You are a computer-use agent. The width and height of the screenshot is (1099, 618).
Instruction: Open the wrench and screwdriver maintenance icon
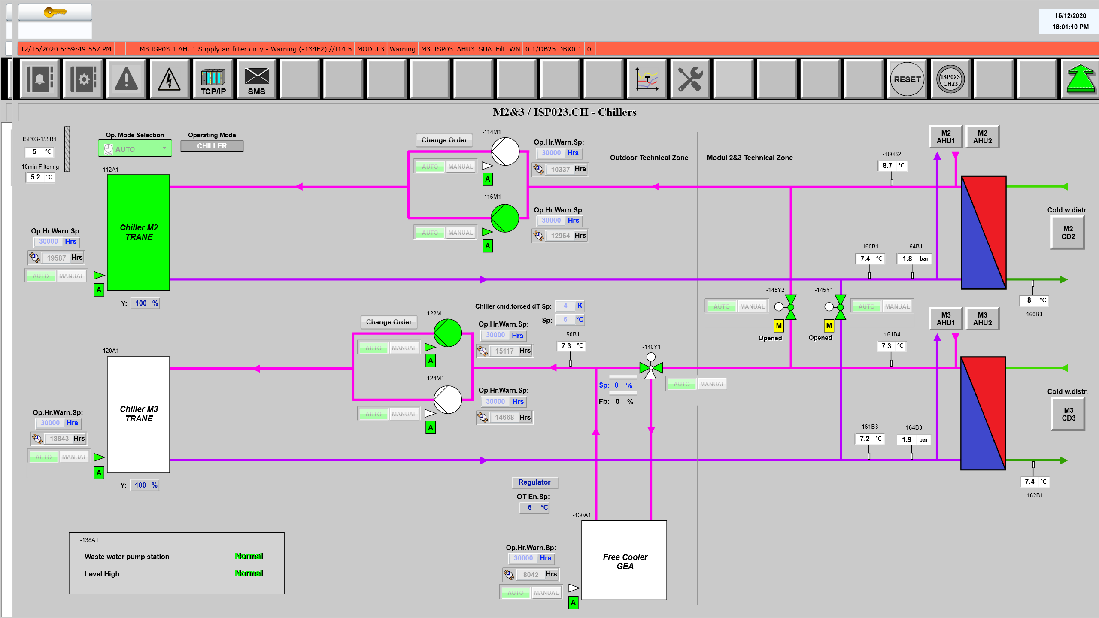pos(690,79)
